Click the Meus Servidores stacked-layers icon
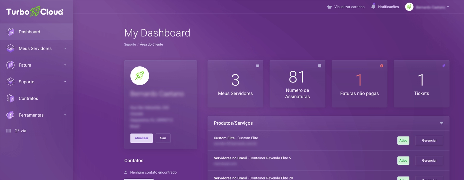This screenshot has height=180, width=464. [10, 48]
